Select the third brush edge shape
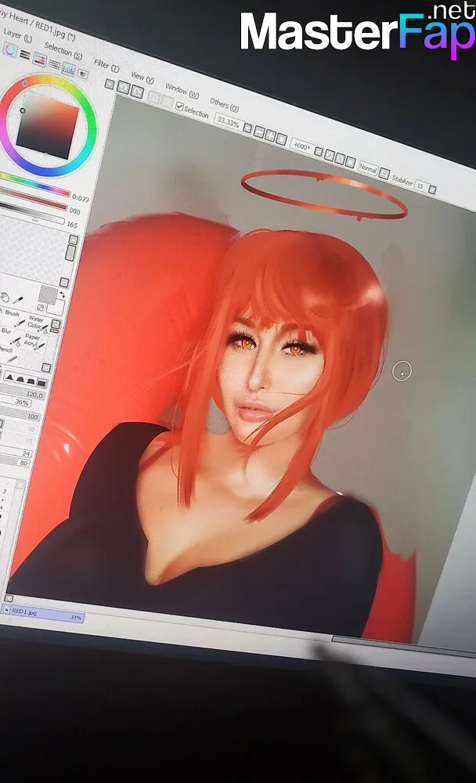This screenshot has height=783, width=476. click(31, 381)
